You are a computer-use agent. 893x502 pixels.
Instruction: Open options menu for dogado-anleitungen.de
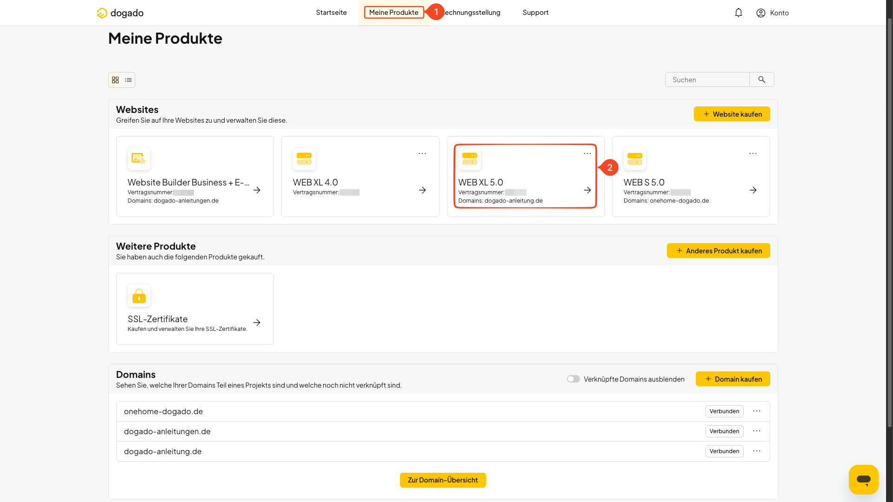[757, 431]
